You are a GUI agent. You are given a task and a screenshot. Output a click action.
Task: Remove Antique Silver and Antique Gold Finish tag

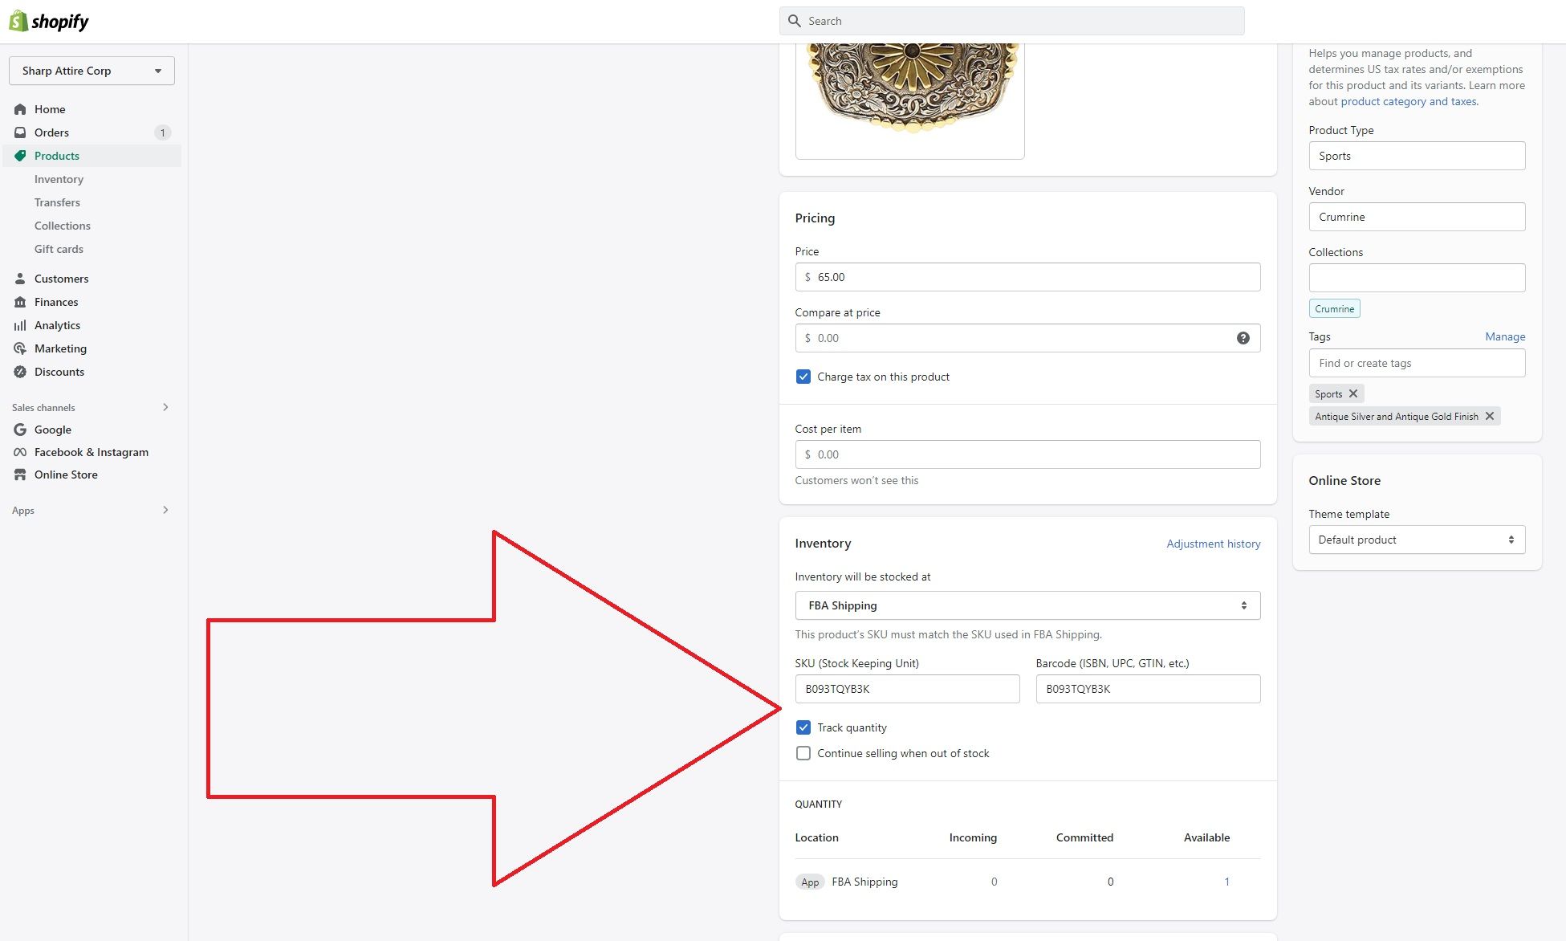tap(1490, 416)
